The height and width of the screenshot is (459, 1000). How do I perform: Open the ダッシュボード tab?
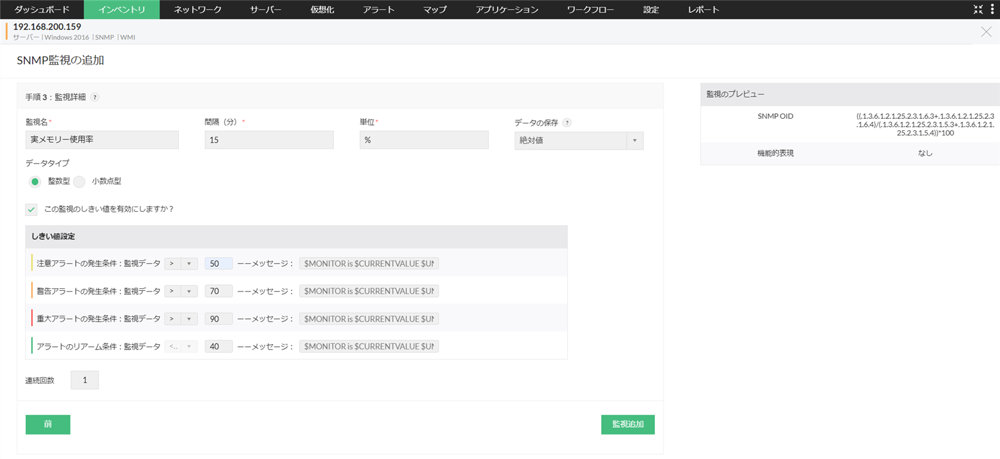click(42, 9)
